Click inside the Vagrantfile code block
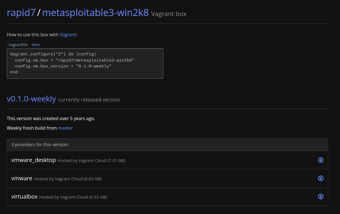The image size is (340, 214). point(85,63)
